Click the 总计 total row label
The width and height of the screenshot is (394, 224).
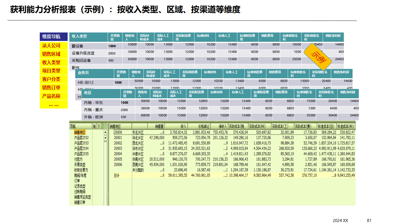pos(117,175)
